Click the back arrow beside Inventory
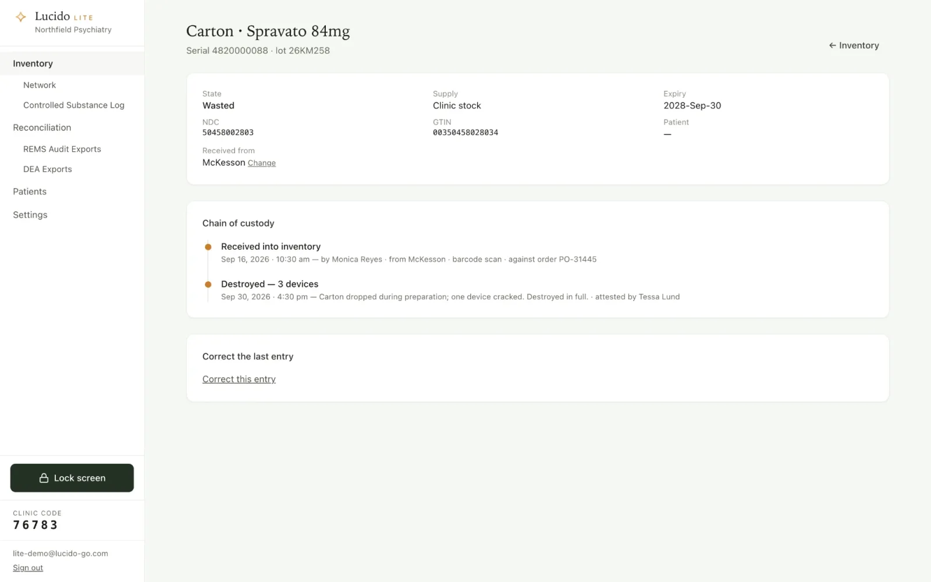This screenshot has height=582, width=931. 832,45
